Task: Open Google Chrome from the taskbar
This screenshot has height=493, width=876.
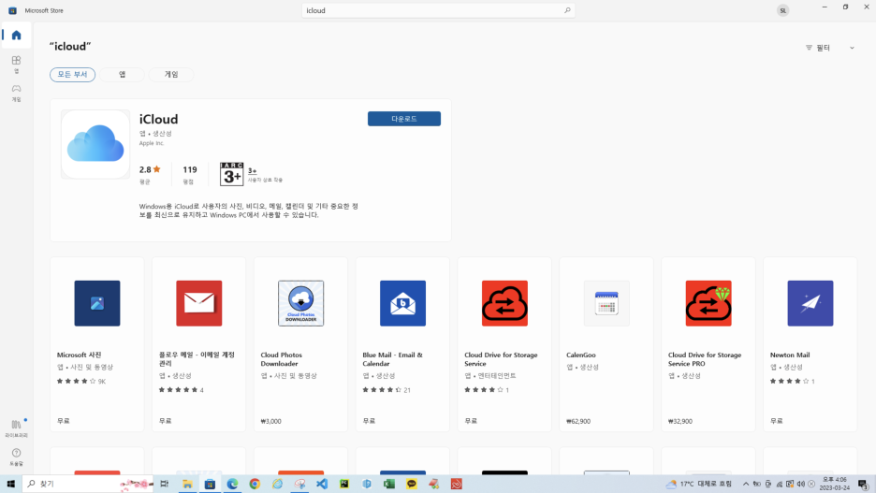Action: 255,484
